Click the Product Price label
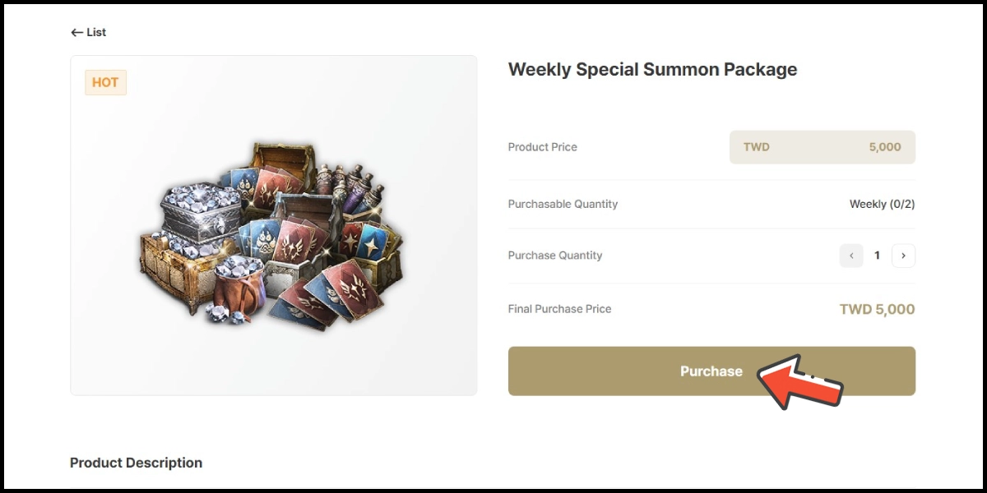Image resolution: width=987 pixels, height=493 pixels. click(x=542, y=147)
